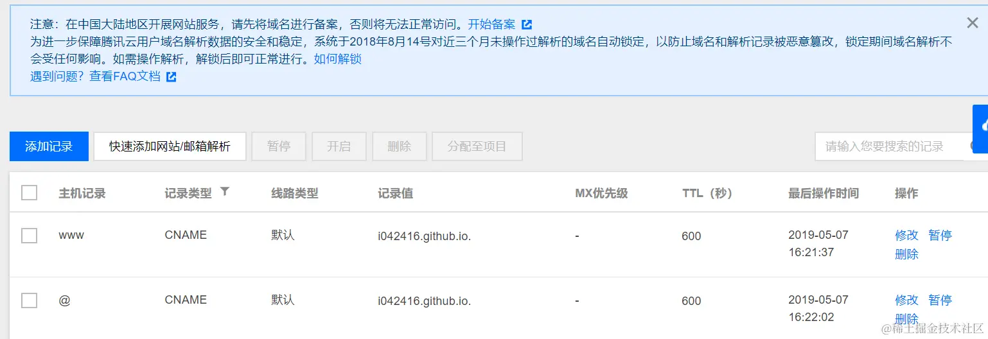Click the 添加记录 button

49,146
